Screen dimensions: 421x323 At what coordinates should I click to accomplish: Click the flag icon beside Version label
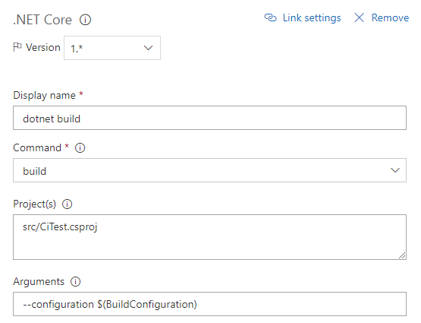pyautogui.click(x=17, y=47)
